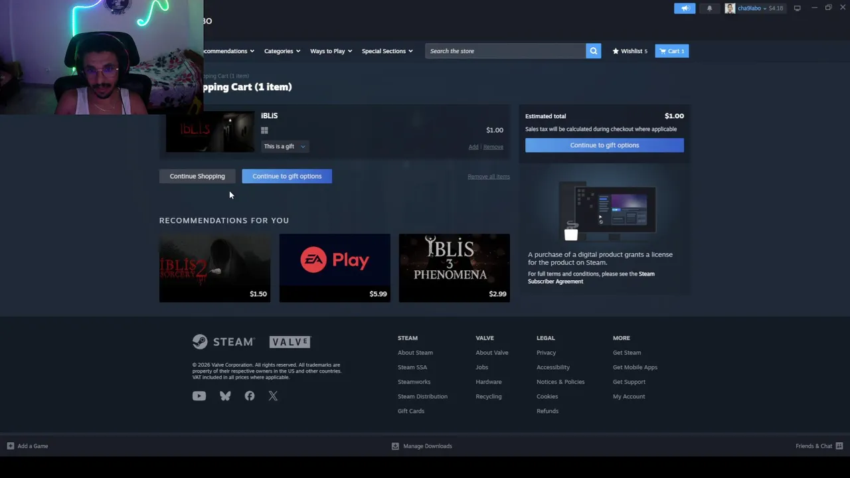Image resolution: width=850 pixels, height=478 pixels.
Task: Open About Steam footer link
Action: (x=415, y=353)
